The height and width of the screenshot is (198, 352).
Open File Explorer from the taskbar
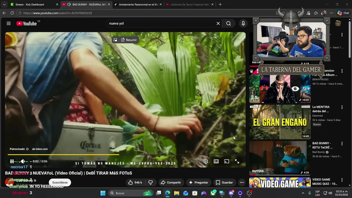tap(177, 193)
